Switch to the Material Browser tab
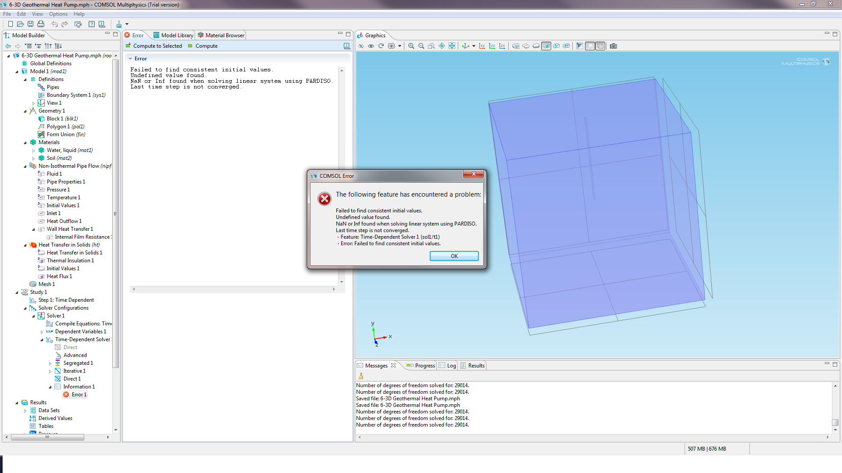The height and width of the screenshot is (473, 842). 221,35
